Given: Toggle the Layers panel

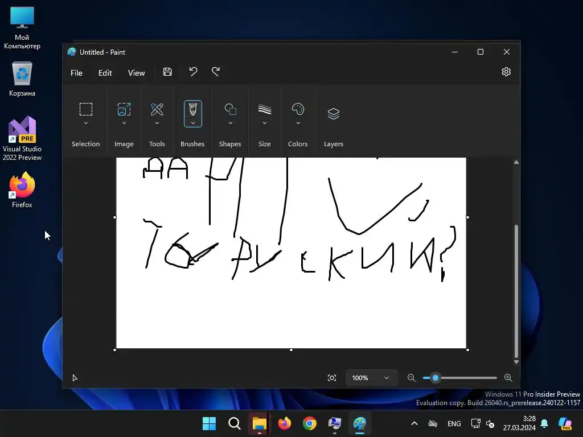Looking at the screenshot, I should pyautogui.click(x=334, y=114).
